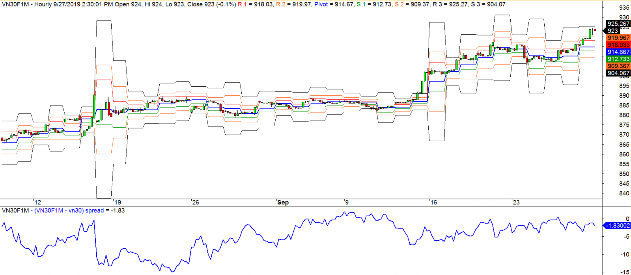Select date marker 9 on the time axis
This screenshot has height=275, width=631.
pyautogui.click(x=347, y=203)
